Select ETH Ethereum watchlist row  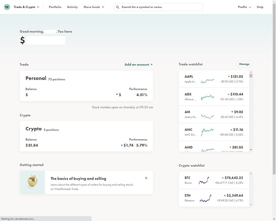[214, 198]
